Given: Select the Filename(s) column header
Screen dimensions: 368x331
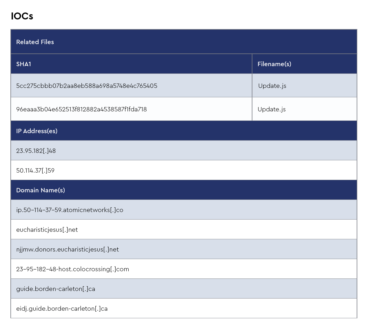Looking at the screenshot, I should click(274, 64).
